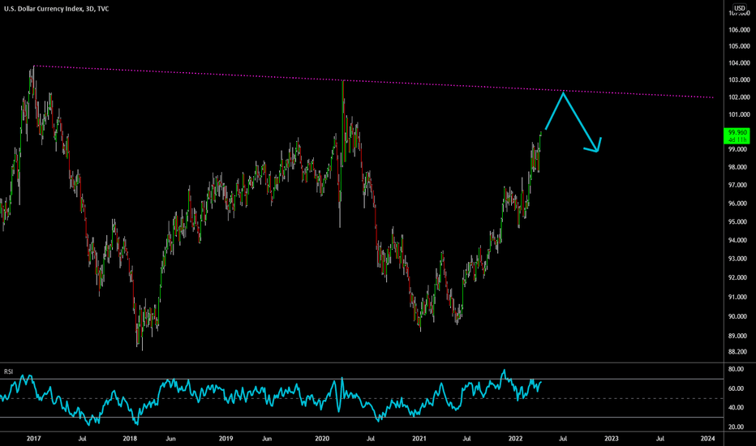The image size is (756, 446).
Task: Click the 91.000 price axis label
Action: point(739,297)
